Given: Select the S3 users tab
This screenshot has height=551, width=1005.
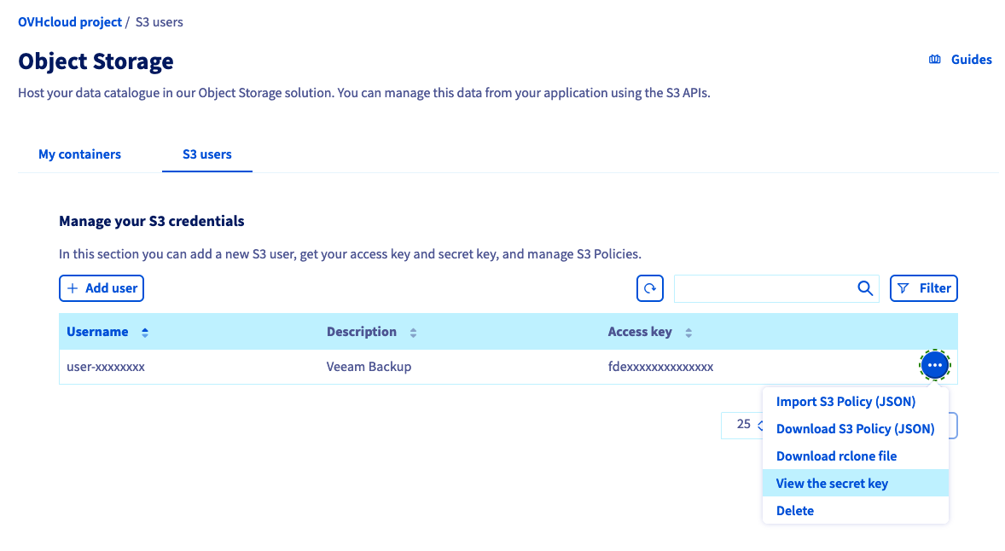Looking at the screenshot, I should tap(206, 154).
